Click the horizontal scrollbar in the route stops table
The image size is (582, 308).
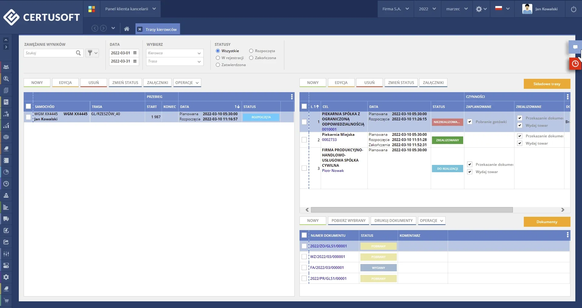coord(411,210)
